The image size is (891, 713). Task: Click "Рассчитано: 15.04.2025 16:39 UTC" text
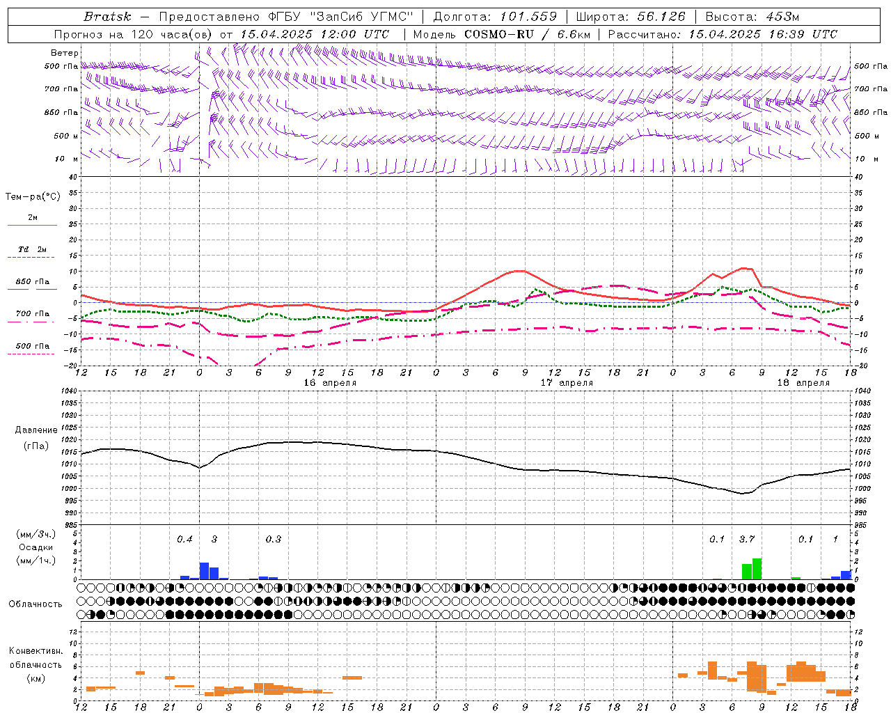coord(723,34)
